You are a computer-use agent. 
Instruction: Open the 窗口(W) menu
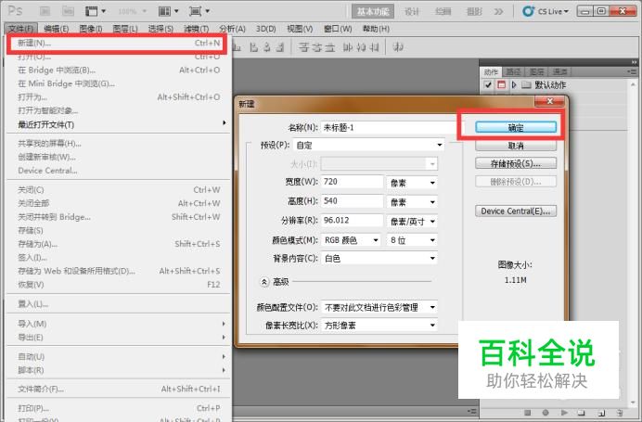click(x=338, y=29)
